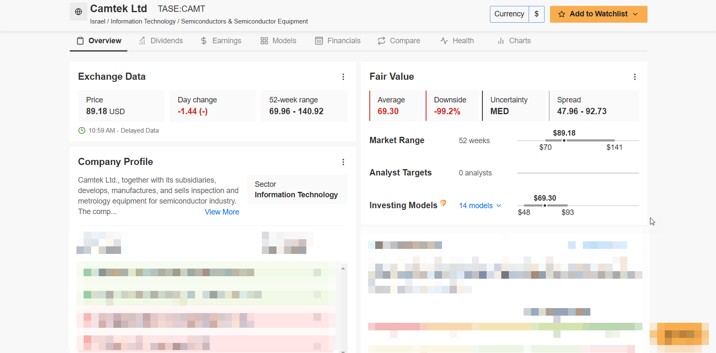Click the delayed data clock icon

82,131
